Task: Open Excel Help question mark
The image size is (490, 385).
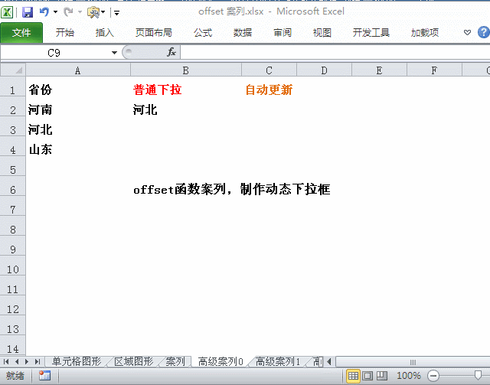Action: coord(483,32)
